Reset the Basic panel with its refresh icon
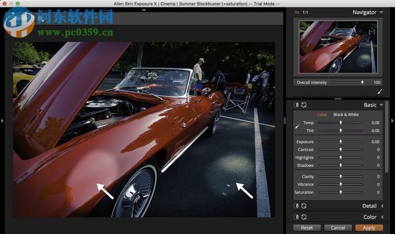The image size is (395, 234). click(305, 105)
